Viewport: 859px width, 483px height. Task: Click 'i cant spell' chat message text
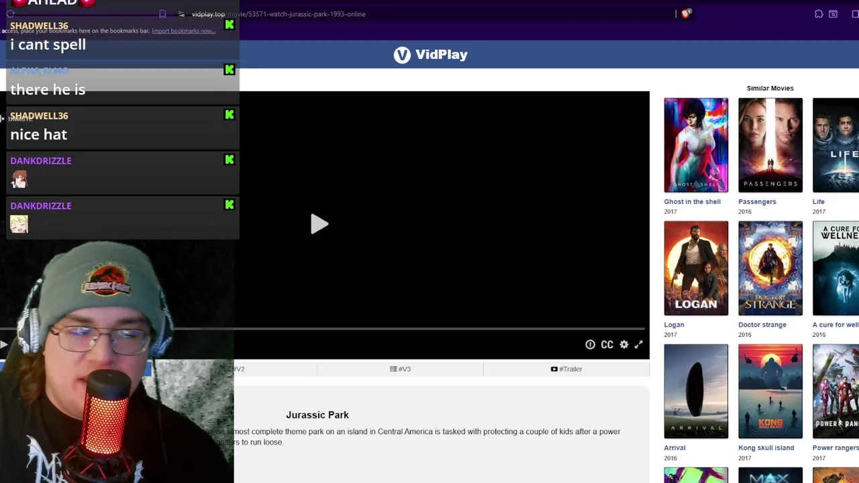point(48,44)
